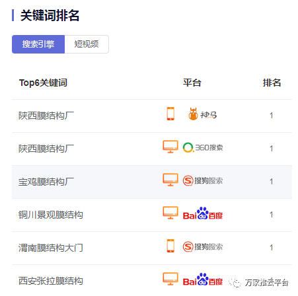This screenshot has width=298, height=296.
Task: Click the 排名 column header
Action: coord(272,83)
